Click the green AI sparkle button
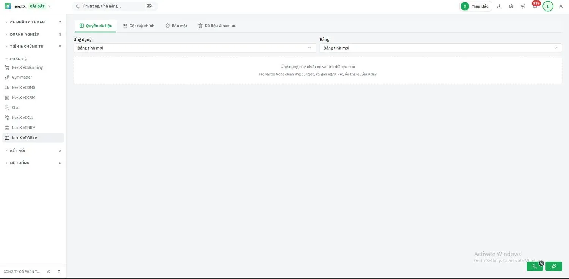This screenshot has width=569, height=279. click(554, 266)
